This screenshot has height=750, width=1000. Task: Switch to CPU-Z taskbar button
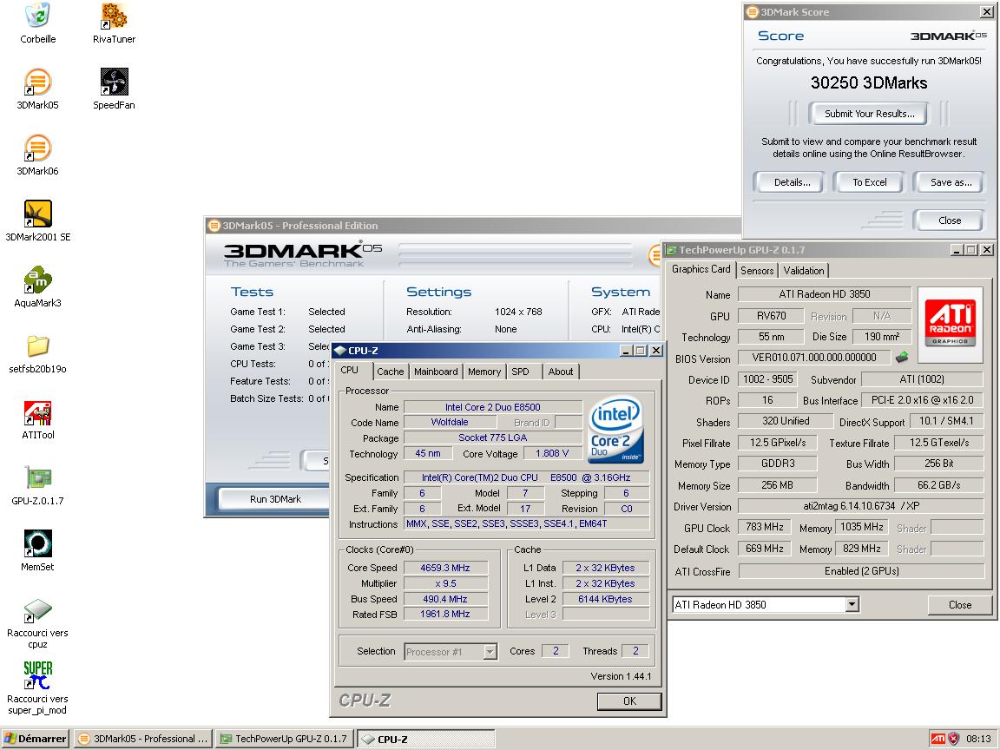tap(426, 739)
